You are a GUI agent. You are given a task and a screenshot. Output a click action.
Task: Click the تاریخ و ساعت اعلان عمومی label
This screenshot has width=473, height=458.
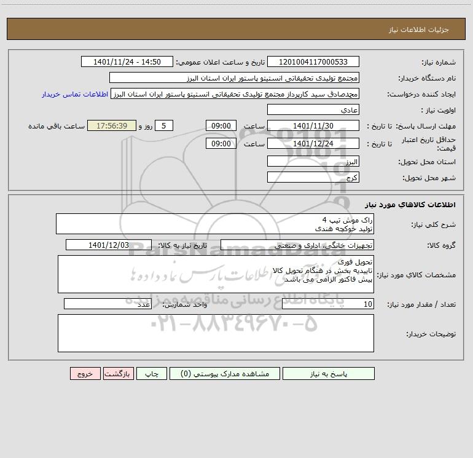click(x=221, y=62)
